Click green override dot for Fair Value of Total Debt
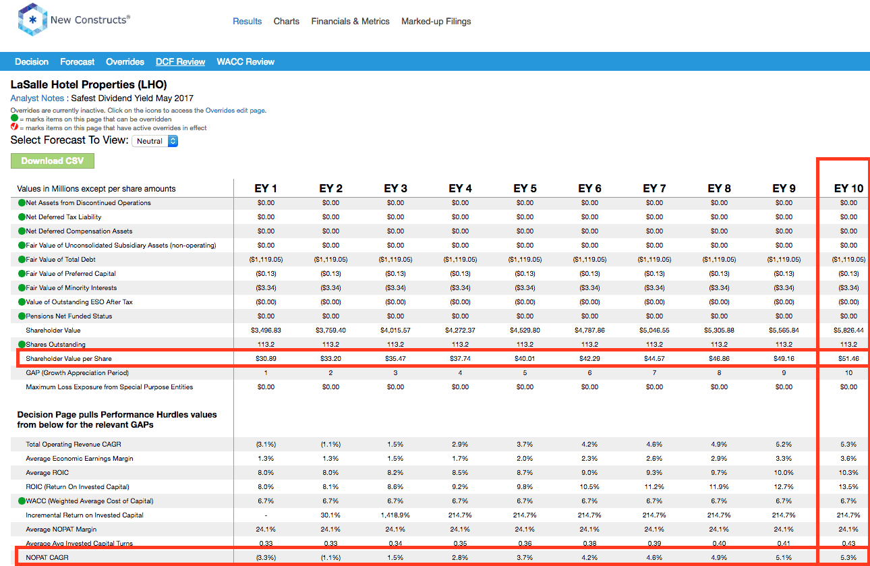This screenshot has height=566, width=870. [x=22, y=259]
